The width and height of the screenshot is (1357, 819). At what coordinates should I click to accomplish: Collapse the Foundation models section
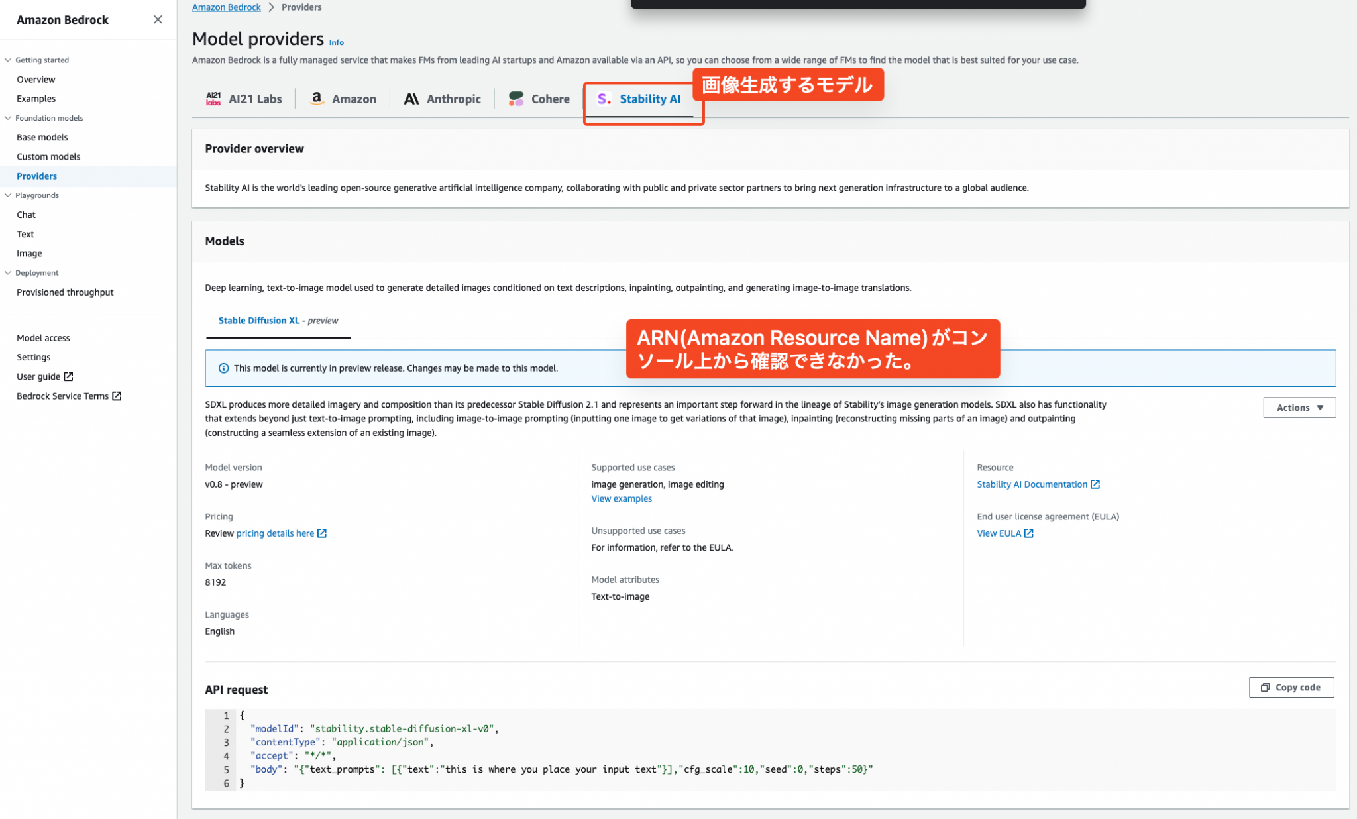(7, 117)
